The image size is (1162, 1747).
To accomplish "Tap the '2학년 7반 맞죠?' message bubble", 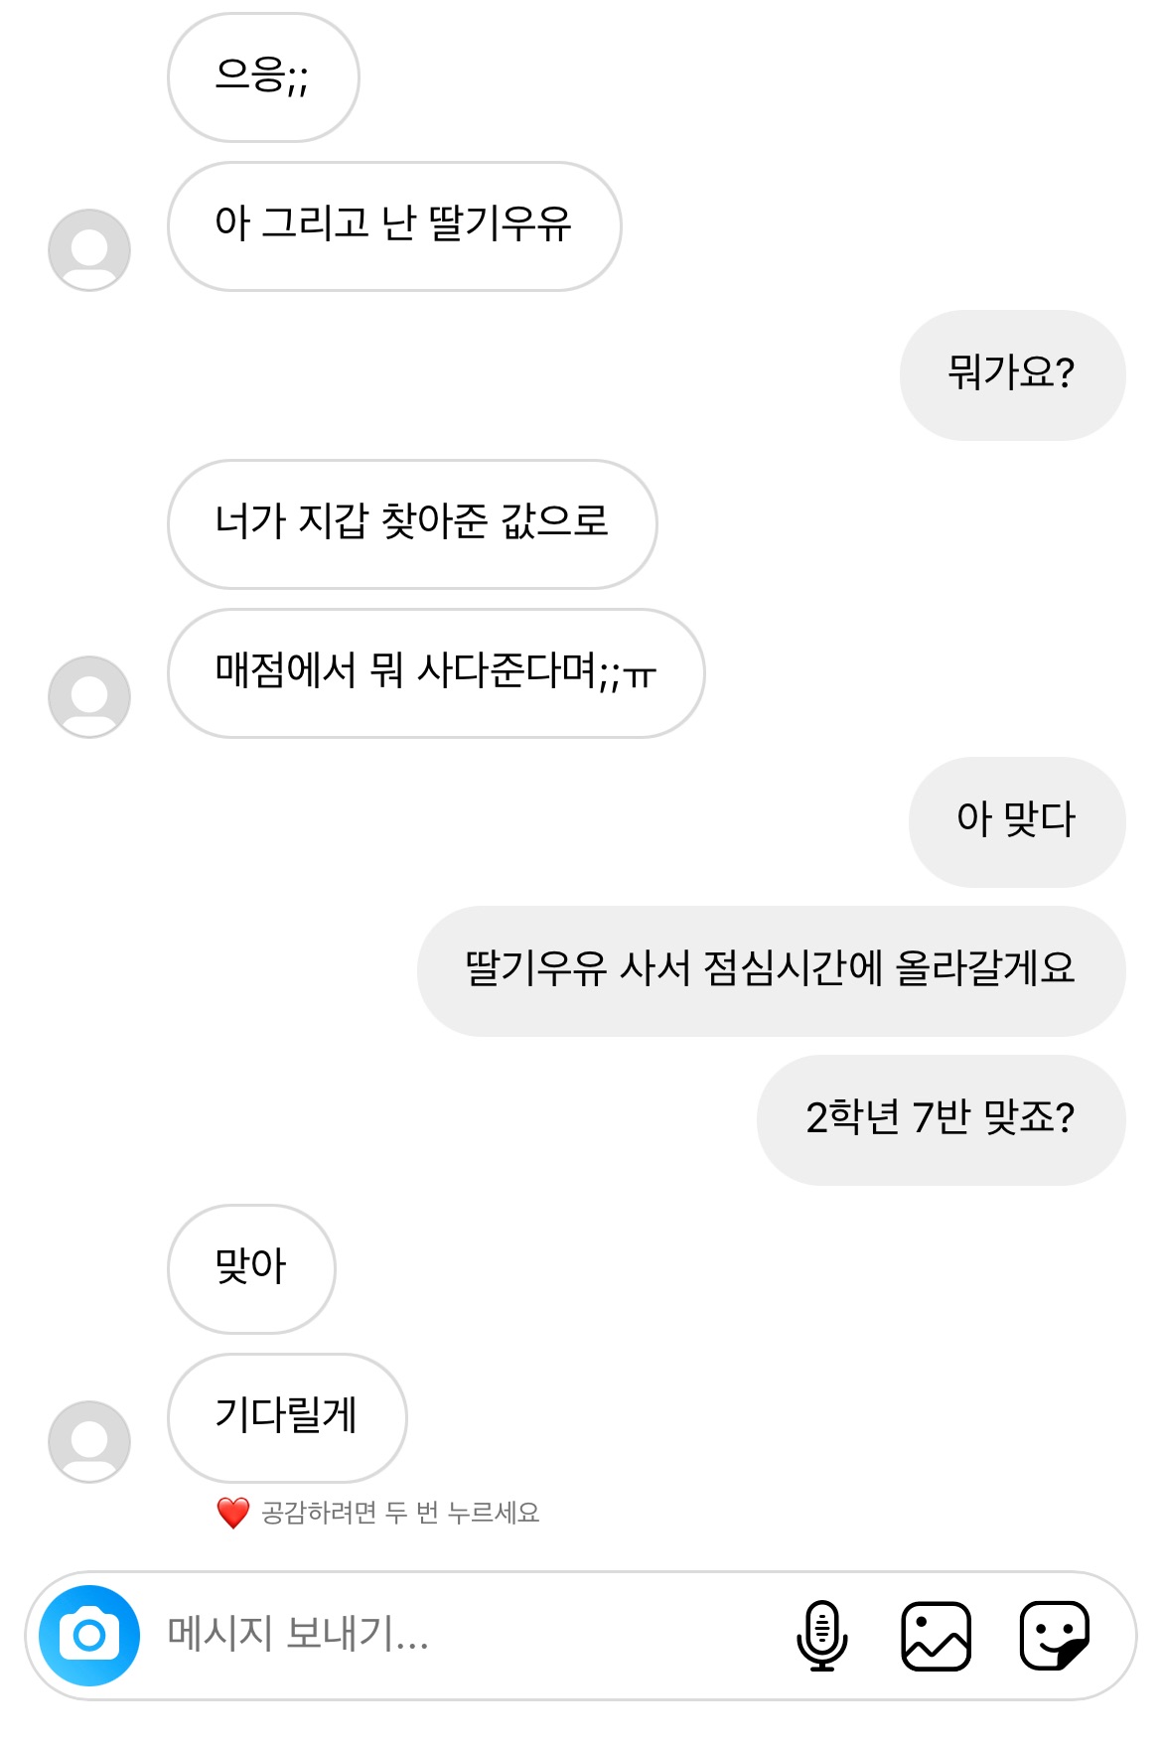I will point(941,1119).
